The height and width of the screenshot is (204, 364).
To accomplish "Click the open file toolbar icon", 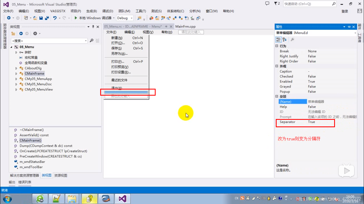I will pos(35,18).
